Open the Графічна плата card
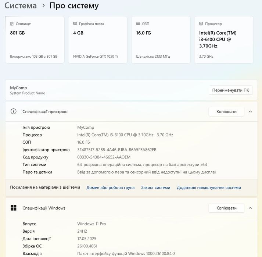Viewport: 262px width, 257px height. click(98, 40)
